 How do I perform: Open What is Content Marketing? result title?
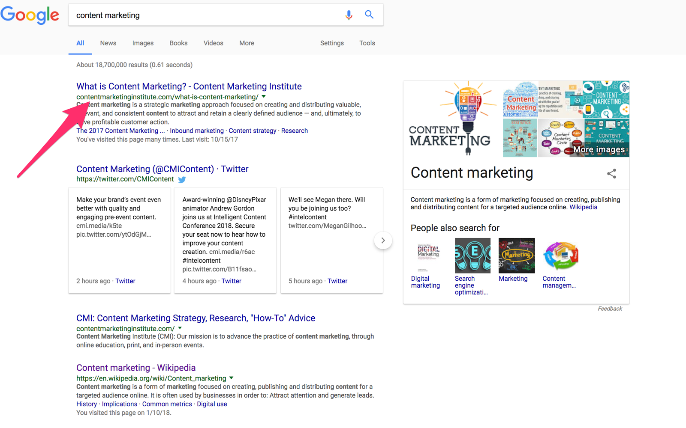coord(189,86)
